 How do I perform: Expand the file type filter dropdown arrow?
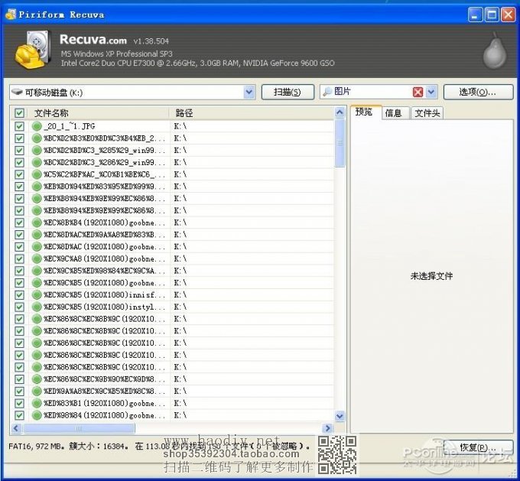click(431, 92)
